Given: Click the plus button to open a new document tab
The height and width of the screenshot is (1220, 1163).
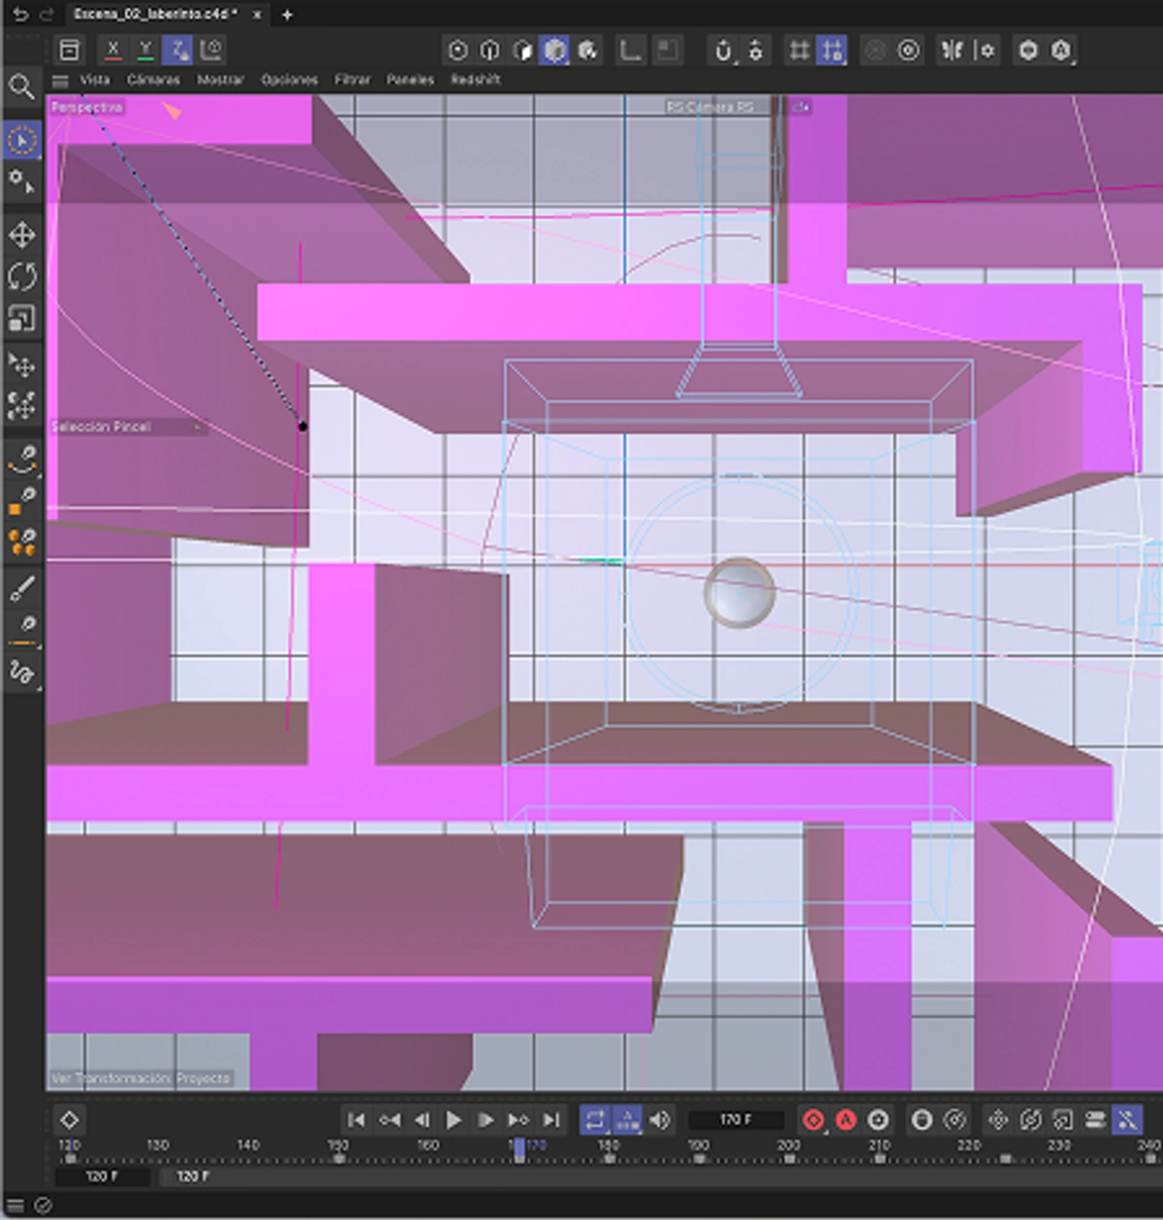Looking at the screenshot, I should pos(285,15).
